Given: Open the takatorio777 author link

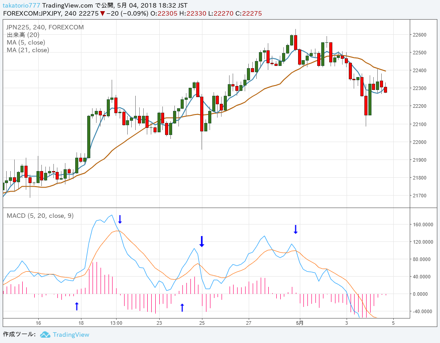Looking at the screenshot, I should [21, 5].
